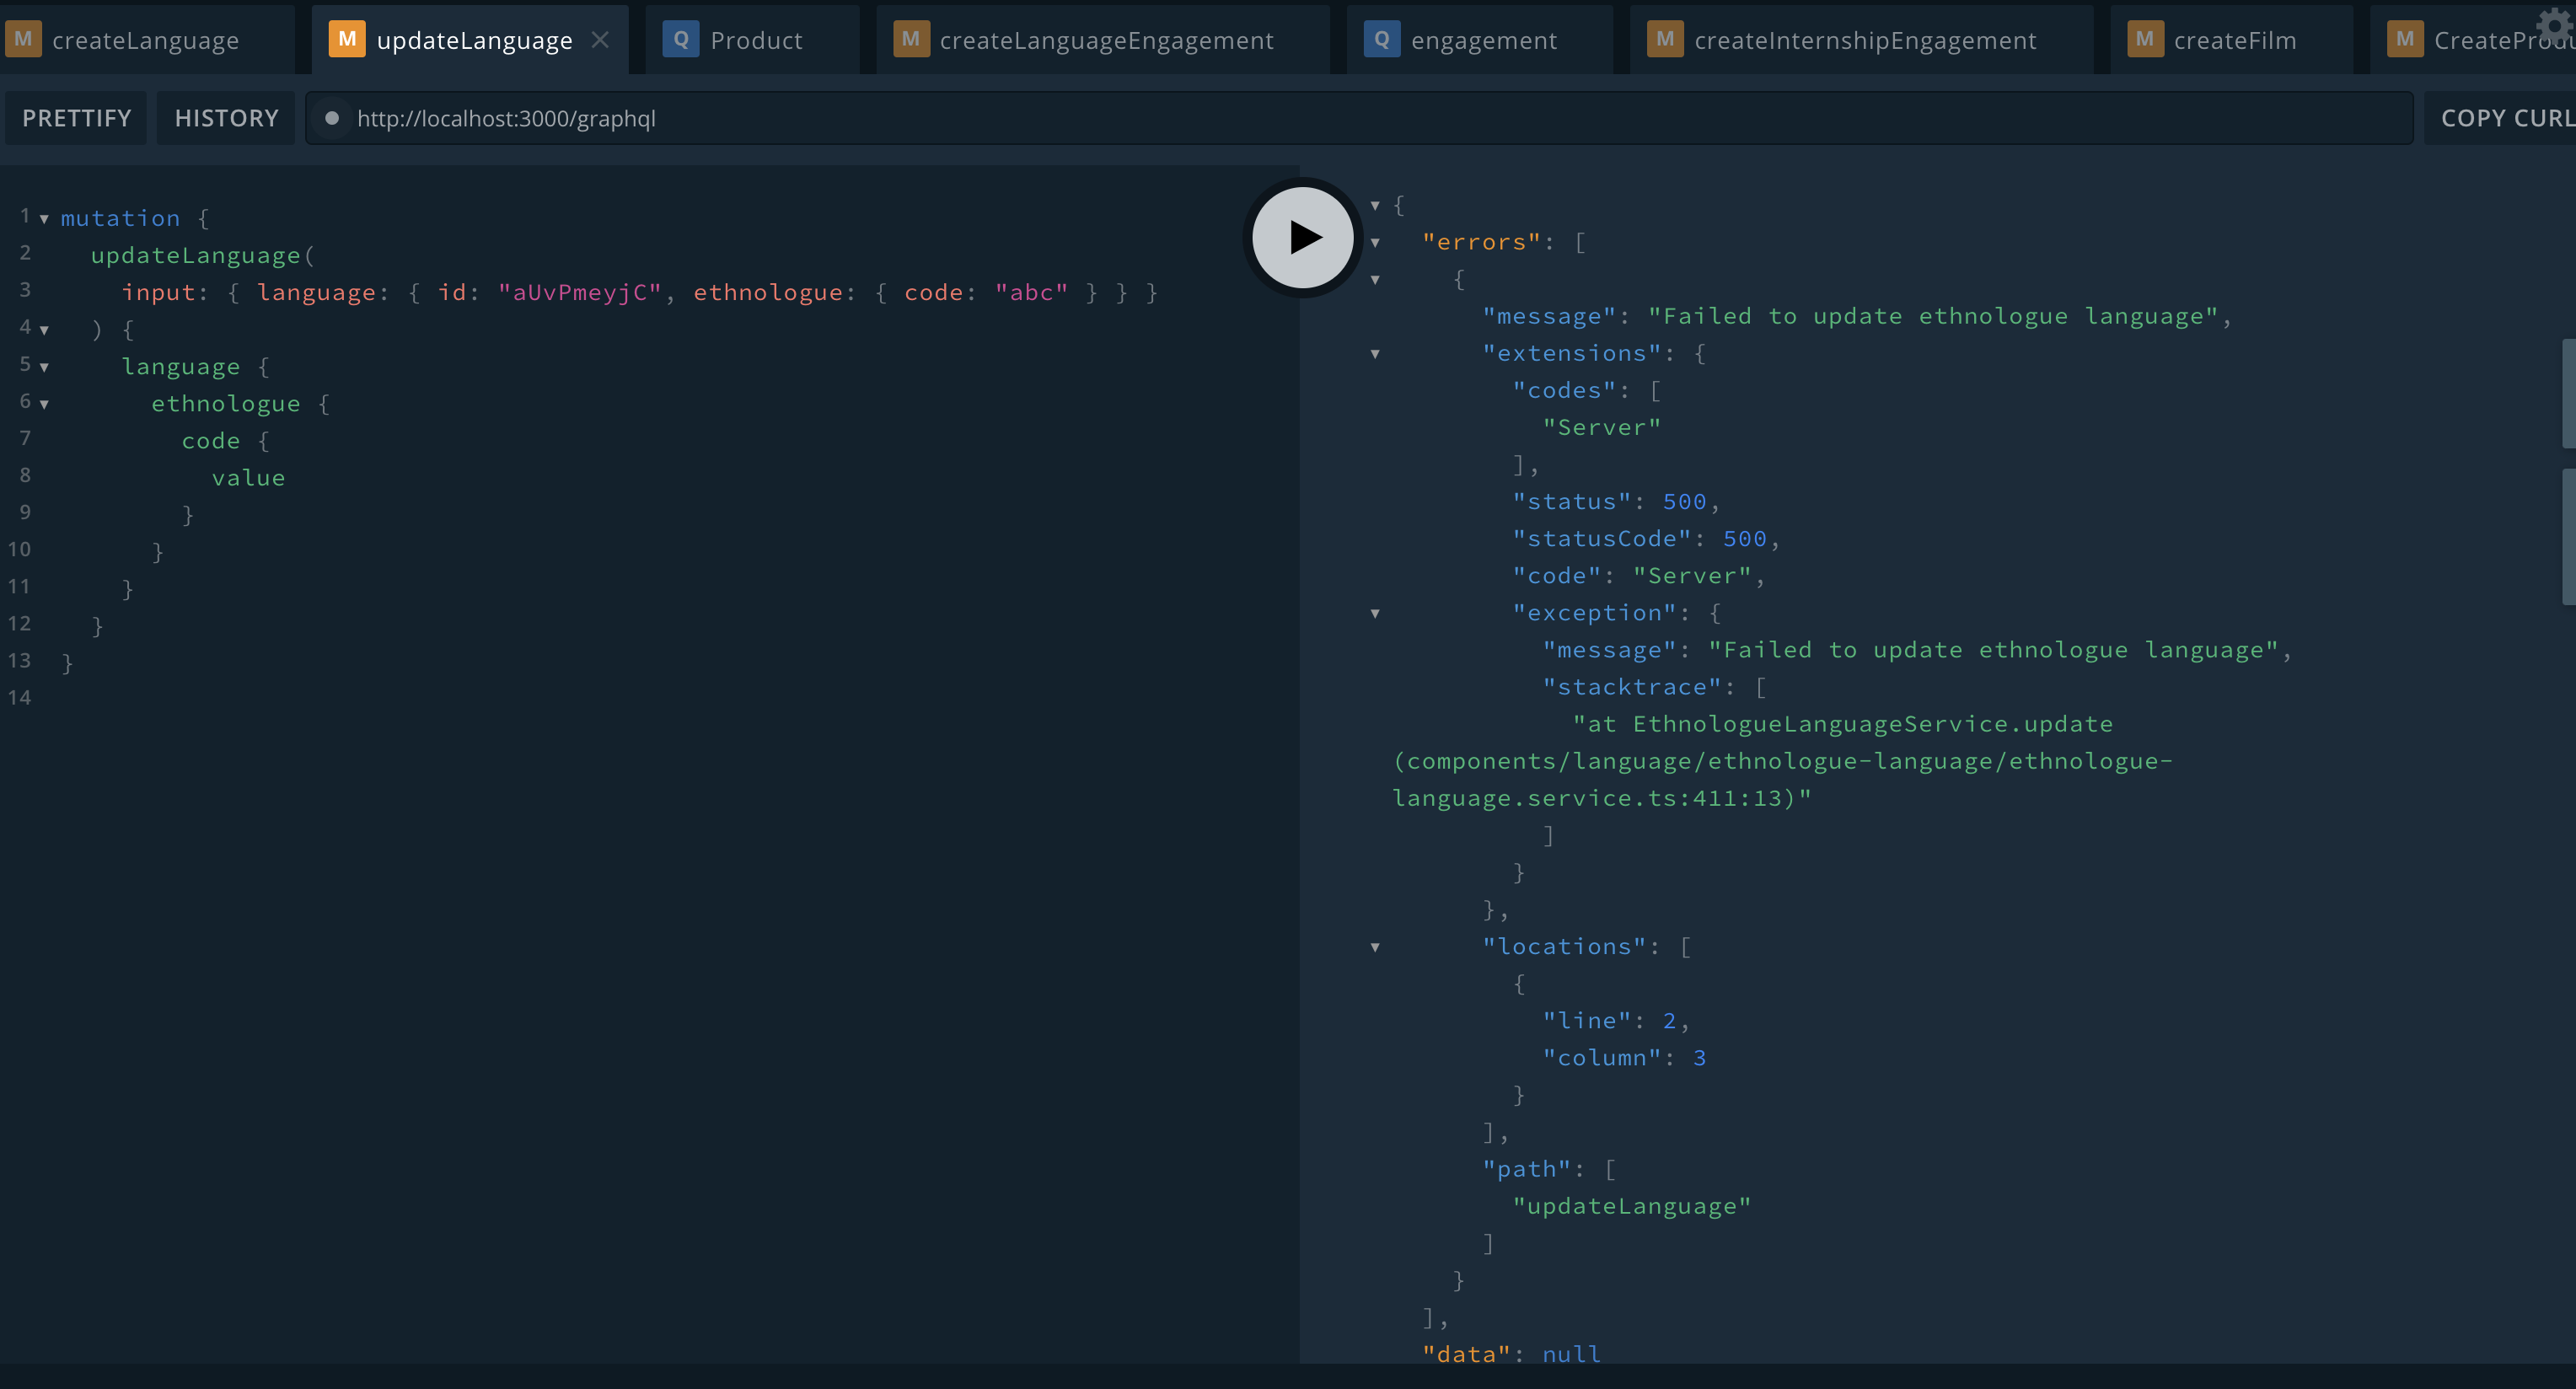
Task: Click the M icon on createFilm tab
Action: 2145,40
